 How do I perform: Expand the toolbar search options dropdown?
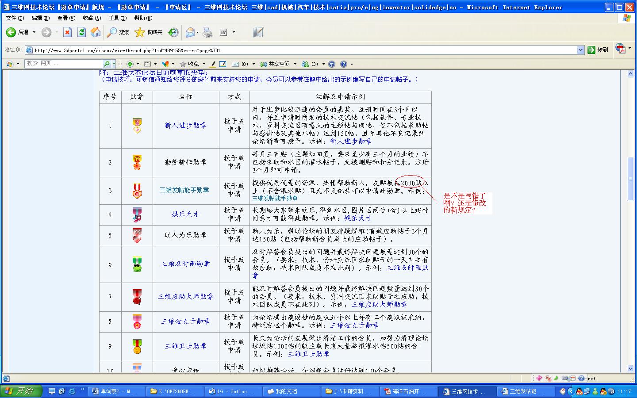pos(114,64)
